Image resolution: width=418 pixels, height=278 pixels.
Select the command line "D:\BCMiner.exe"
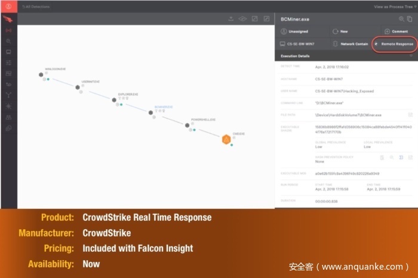[x=329, y=103]
